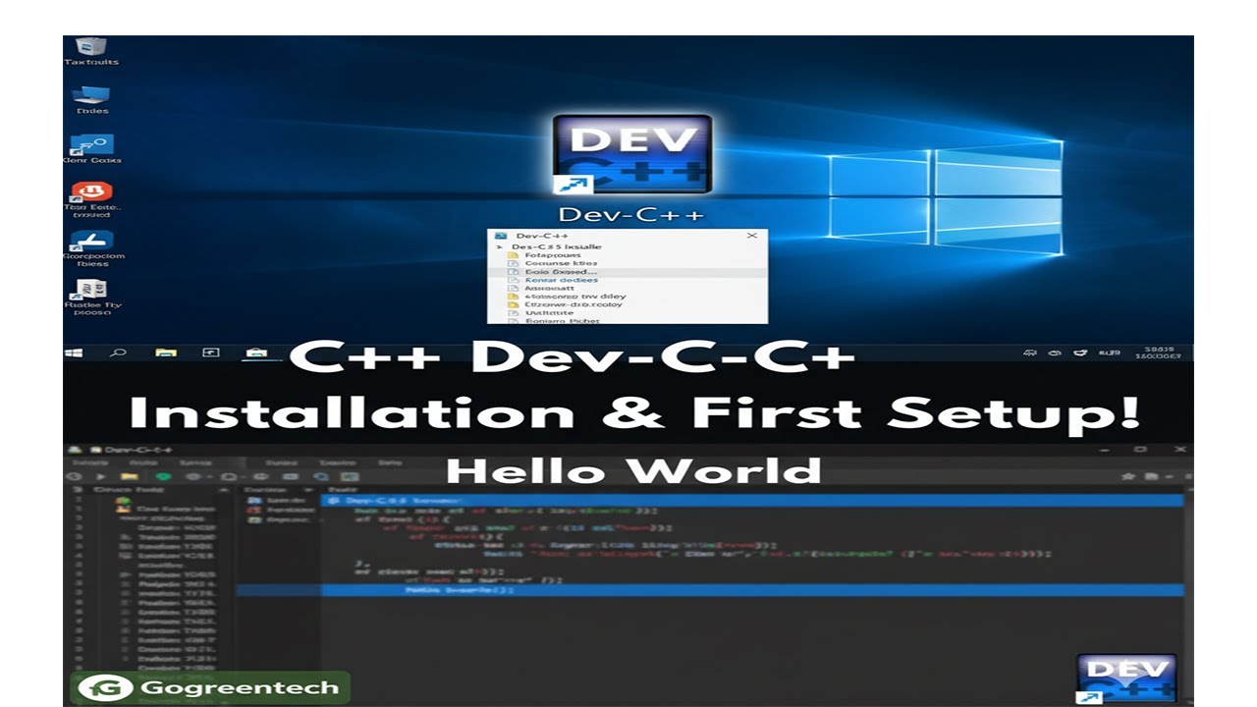Open File Explorer from the taskbar

point(166,353)
